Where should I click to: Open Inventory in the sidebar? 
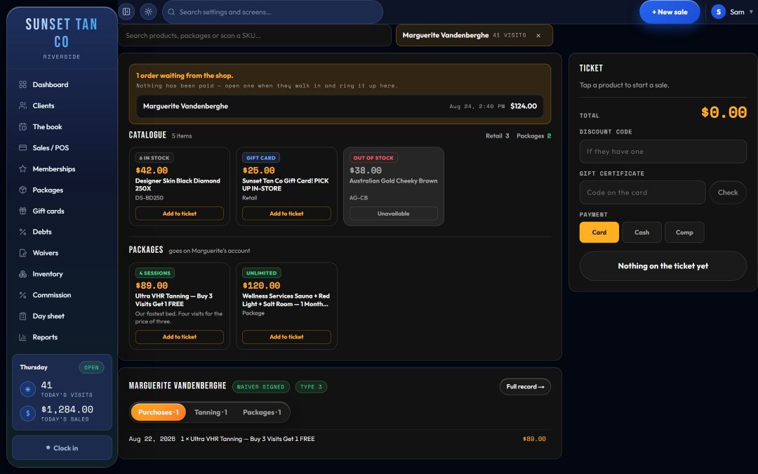(x=62, y=274)
